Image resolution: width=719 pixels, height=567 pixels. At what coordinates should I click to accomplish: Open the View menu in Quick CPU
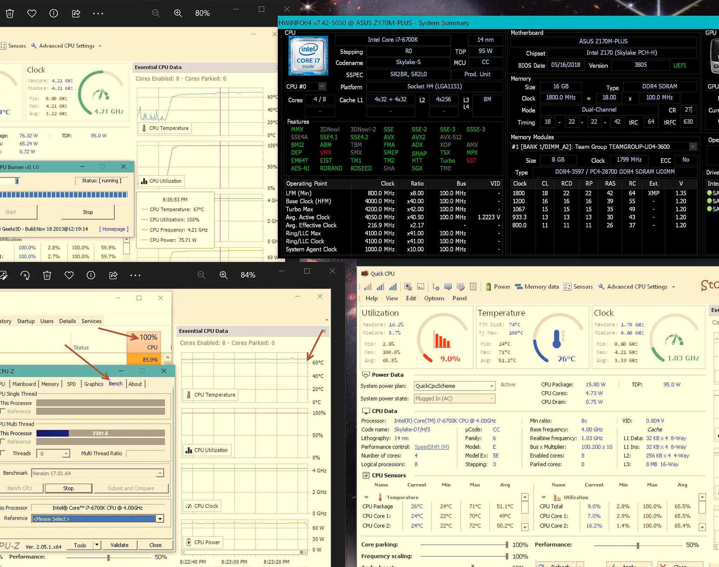coord(392,298)
